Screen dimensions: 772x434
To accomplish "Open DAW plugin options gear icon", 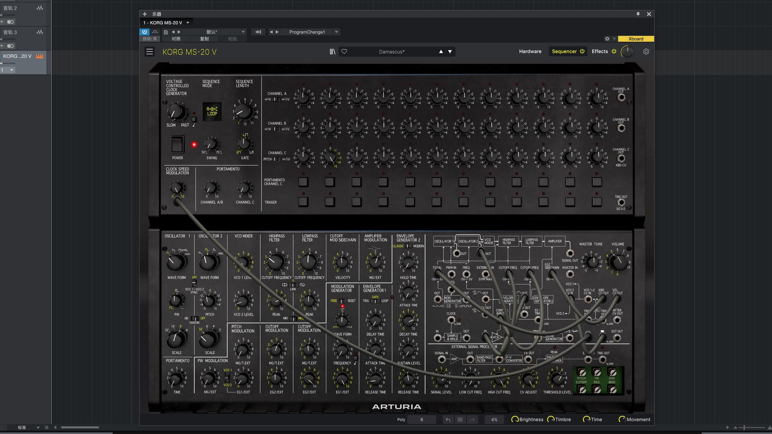I will coord(607,39).
